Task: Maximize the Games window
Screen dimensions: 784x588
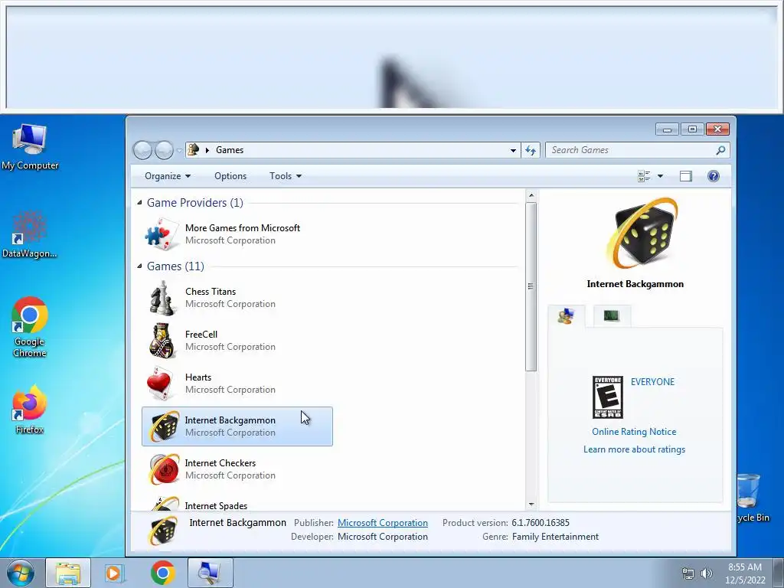Action: tap(692, 129)
